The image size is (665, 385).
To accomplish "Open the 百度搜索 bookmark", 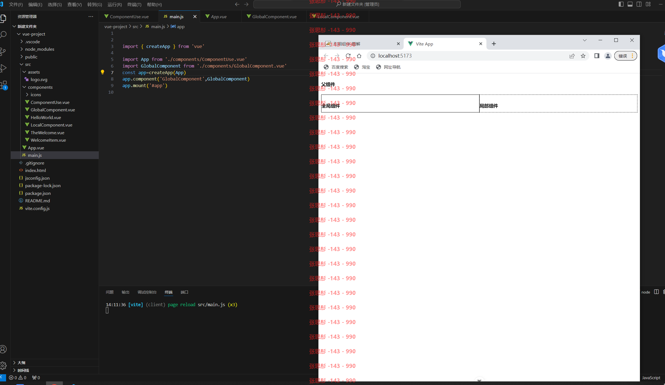I will [x=336, y=67].
